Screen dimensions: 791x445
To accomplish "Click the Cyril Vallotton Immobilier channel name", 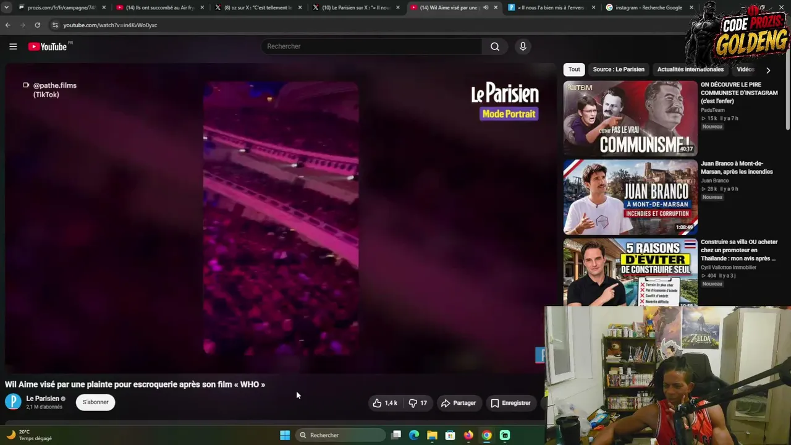I will point(729,267).
